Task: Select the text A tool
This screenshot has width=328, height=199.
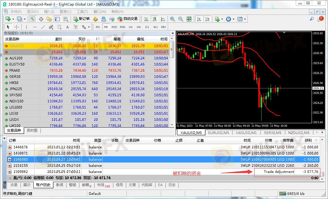Action: [67, 27]
